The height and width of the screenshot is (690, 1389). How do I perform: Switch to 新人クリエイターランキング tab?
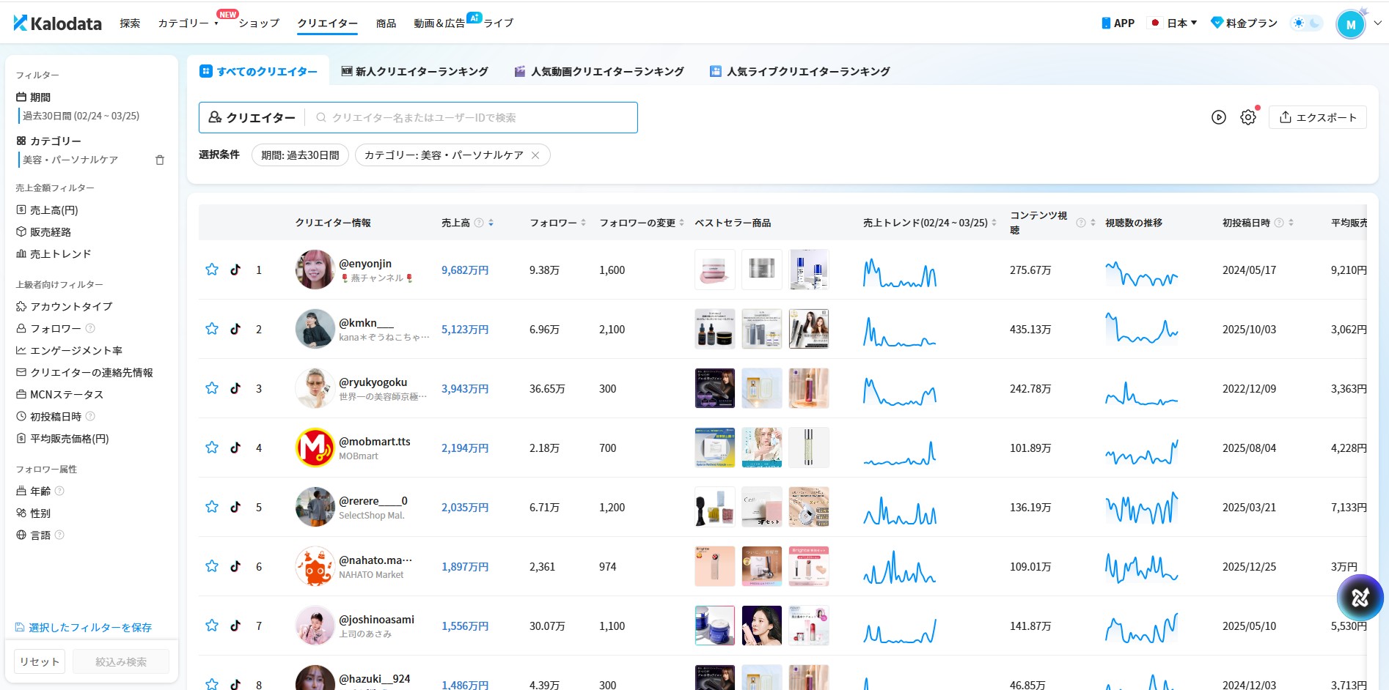click(414, 72)
